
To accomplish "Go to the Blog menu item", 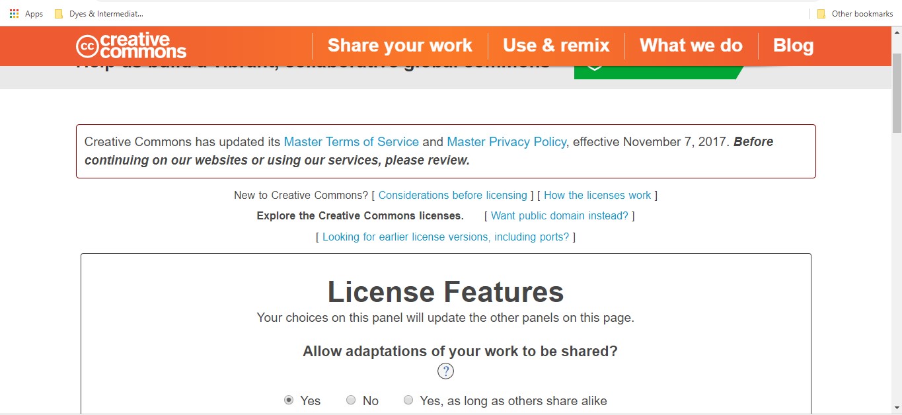I will (793, 46).
